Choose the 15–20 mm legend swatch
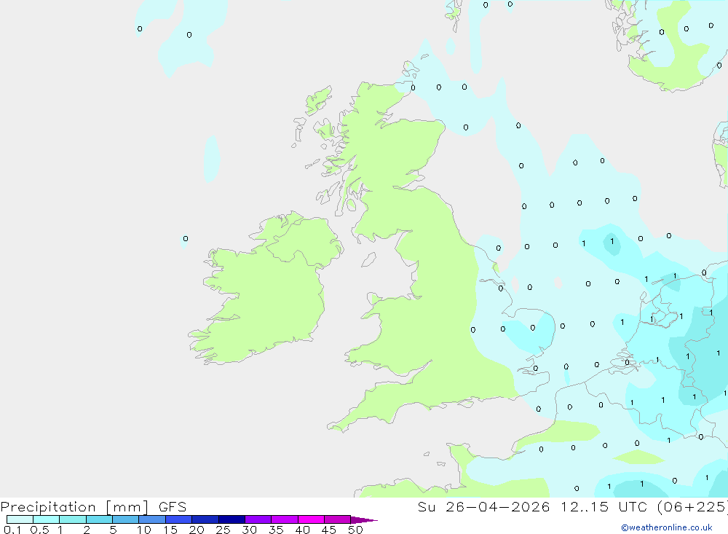The width and height of the screenshot is (728, 534). coord(179,519)
